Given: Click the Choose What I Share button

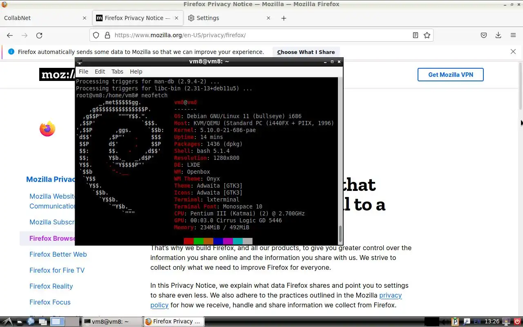Looking at the screenshot, I should (x=306, y=52).
